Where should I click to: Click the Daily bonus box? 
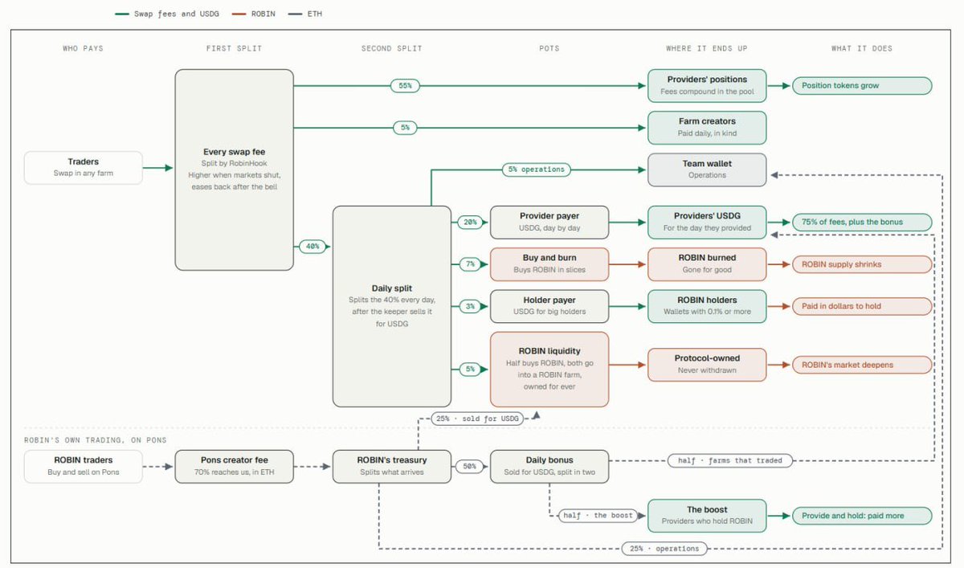tap(549, 466)
